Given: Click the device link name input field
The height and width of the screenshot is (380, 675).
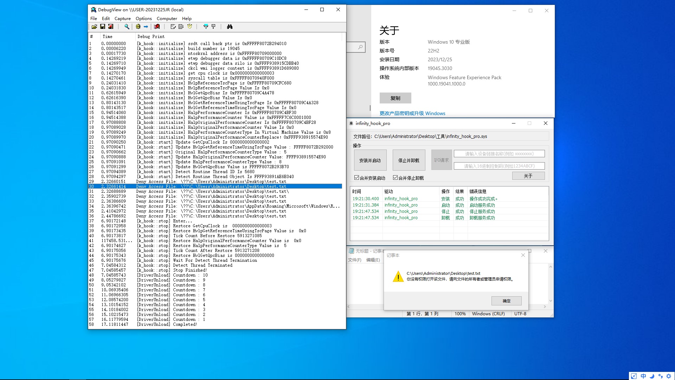Looking at the screenshot, I should [499, 154].
